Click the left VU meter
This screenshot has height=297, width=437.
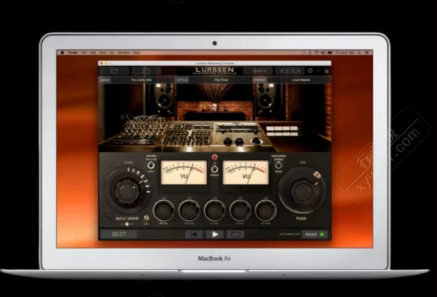(184, 173)
